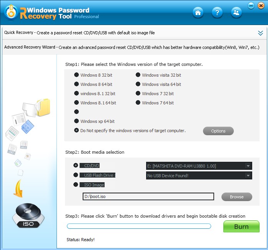Select Windows 8 32 bit option

(x=77, y=75)
